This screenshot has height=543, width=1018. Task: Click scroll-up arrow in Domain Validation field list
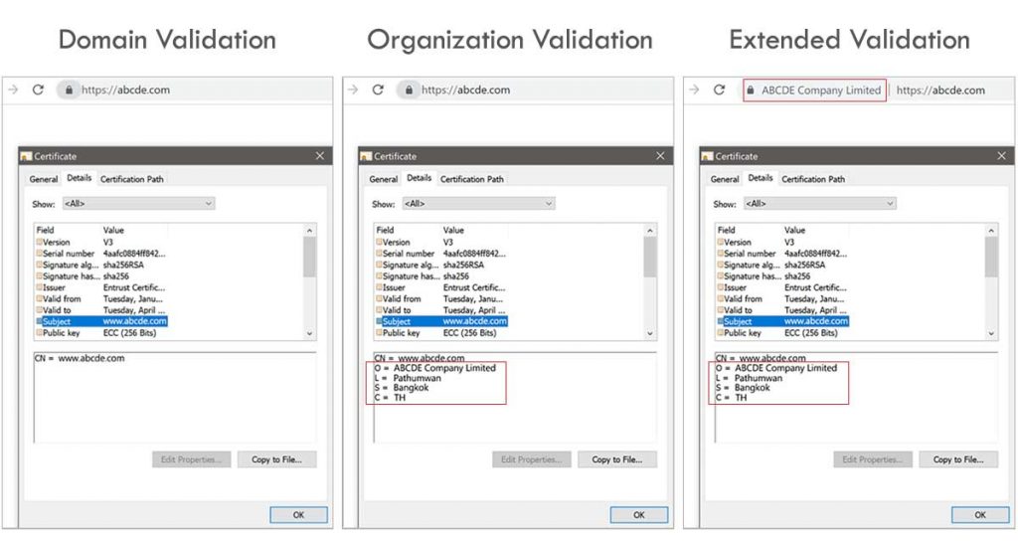310,230
